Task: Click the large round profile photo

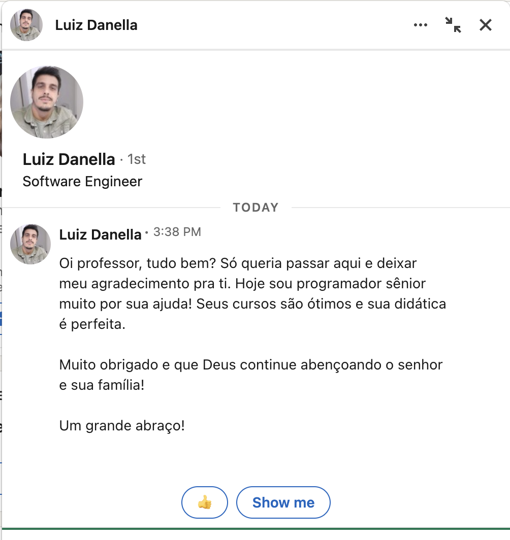Action: [x=47, y=102]
